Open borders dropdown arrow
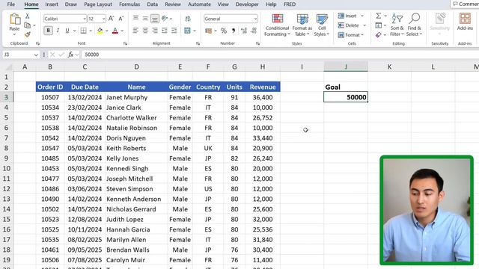479x269 pixels. (x=91, y=31)
